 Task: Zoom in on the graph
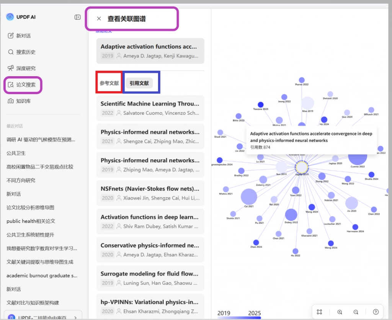click(340, 312)
